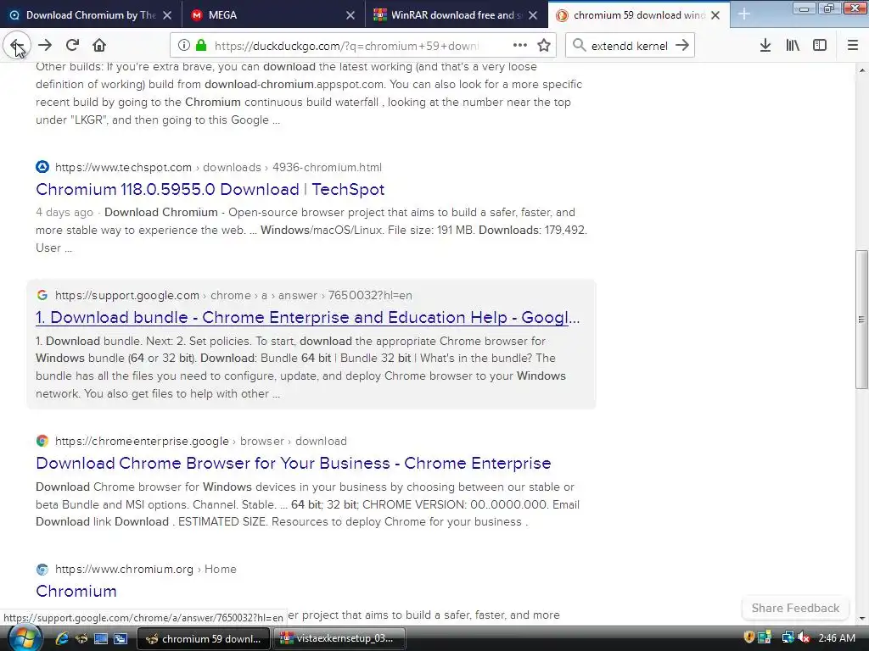Close the Download Chromium tab

[x=167, y=15]
